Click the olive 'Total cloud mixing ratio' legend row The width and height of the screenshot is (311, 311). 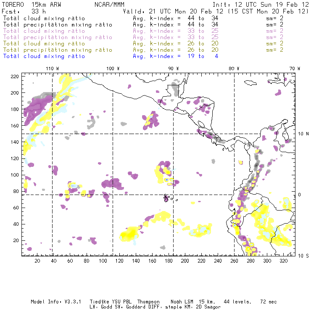point(143,43)
